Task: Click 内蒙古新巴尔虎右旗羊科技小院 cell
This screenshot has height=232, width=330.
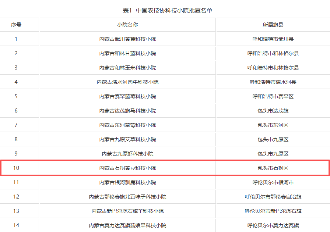Action: point(127,211)
